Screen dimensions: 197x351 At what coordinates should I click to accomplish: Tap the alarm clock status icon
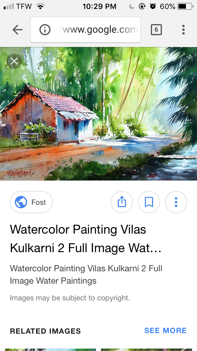click(x=153, y=6)
